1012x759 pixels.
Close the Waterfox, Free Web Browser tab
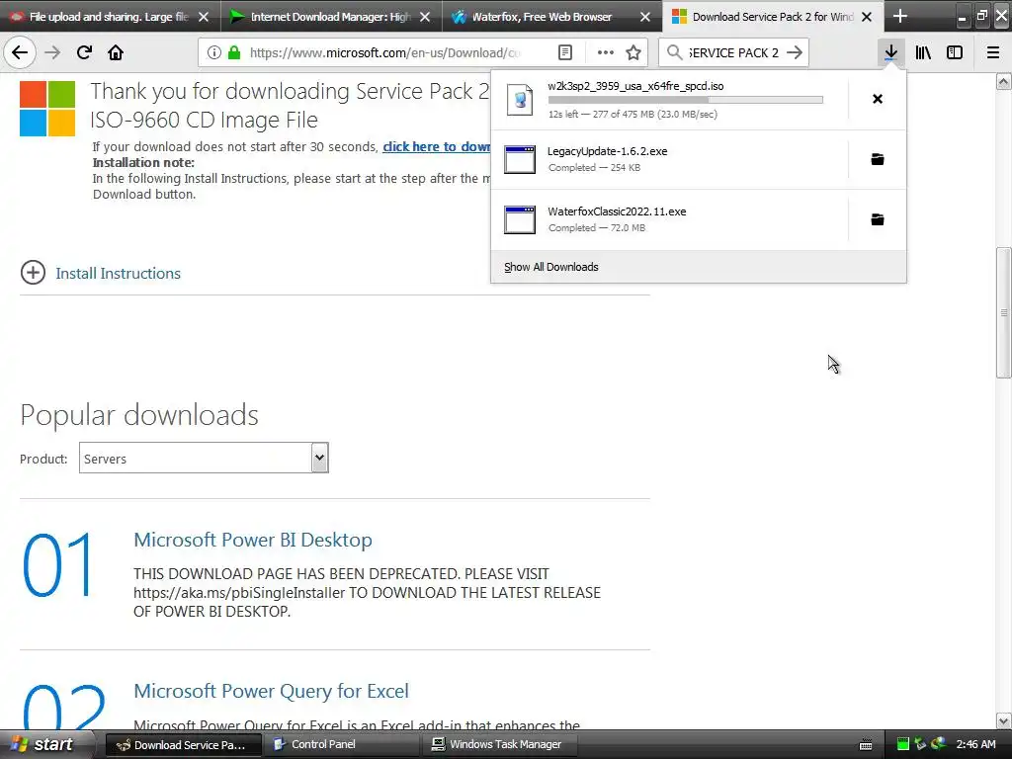(x=644, y=17)
